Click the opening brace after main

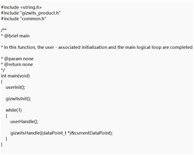click(2, 82)
